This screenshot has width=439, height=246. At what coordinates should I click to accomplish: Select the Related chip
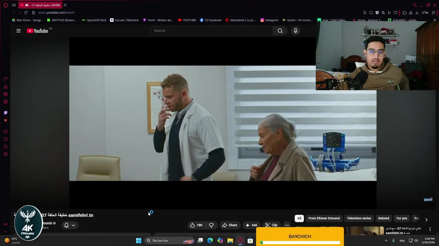[x=384, y=218]
